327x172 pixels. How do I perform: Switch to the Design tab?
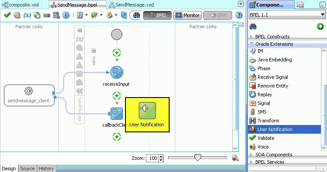[9, 169]
